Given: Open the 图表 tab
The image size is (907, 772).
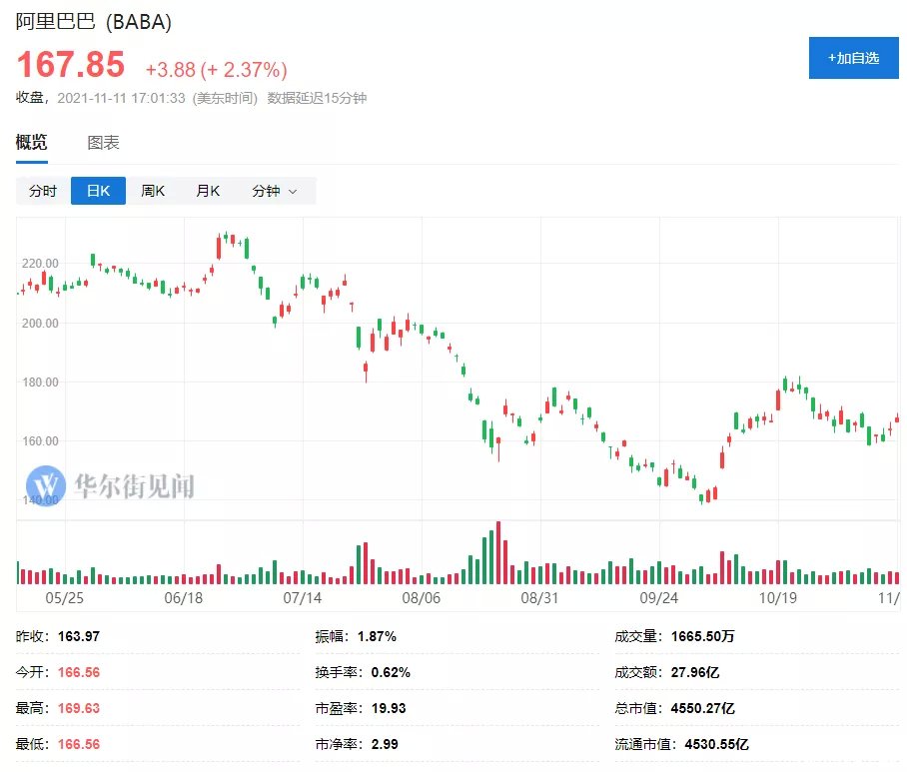Looking at the screenshot, I should tap(103, 142).
